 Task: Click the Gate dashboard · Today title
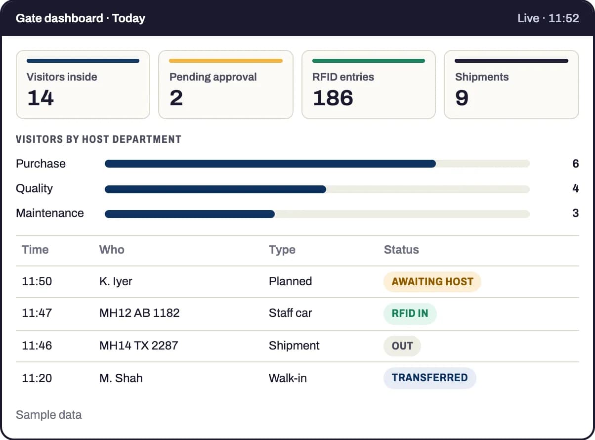[x=81, y=18]
